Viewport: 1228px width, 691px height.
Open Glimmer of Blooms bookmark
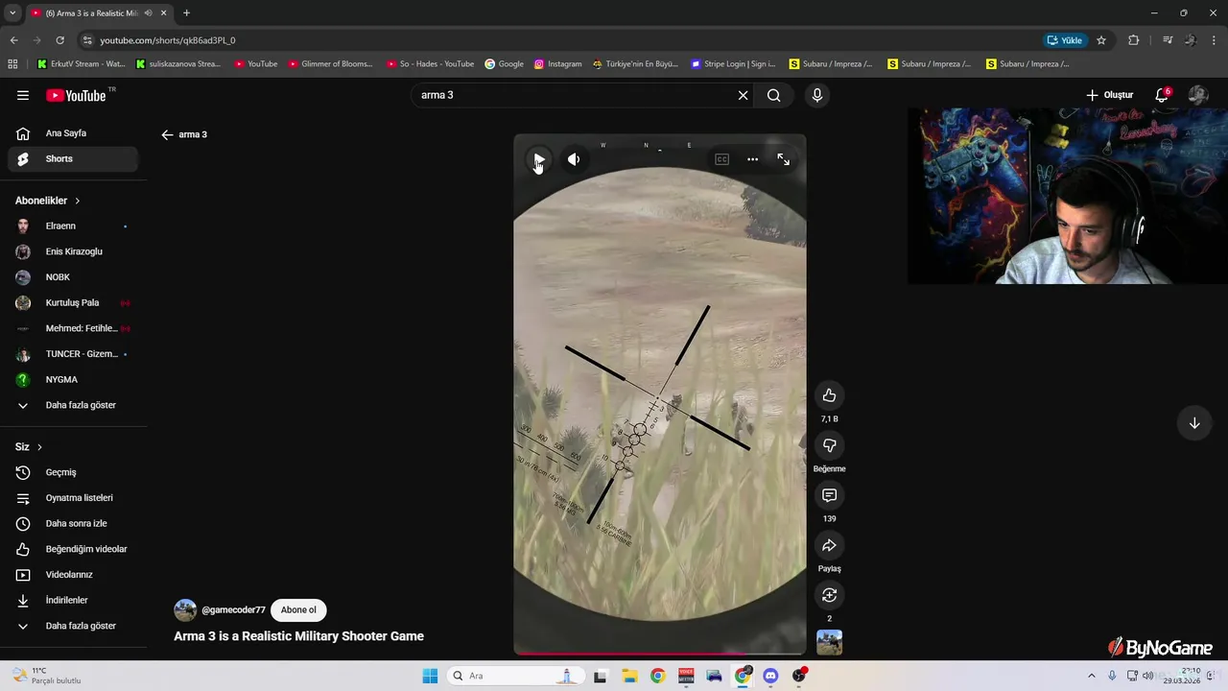(x=330, y=64)
